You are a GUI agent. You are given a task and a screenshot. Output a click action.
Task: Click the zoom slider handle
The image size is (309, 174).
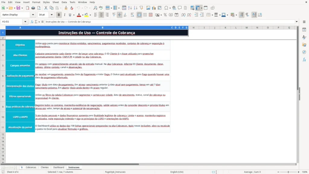click(x=288, y=172)
